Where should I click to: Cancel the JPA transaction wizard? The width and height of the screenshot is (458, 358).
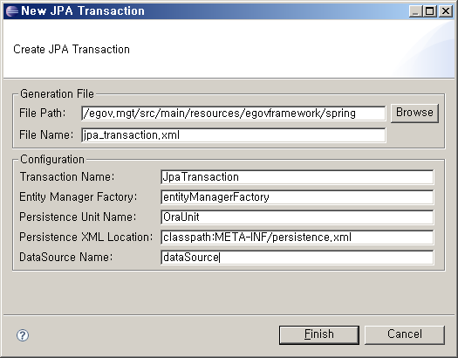click(405, 335)
